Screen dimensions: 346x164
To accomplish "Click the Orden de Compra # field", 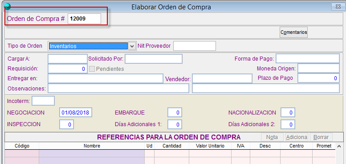I will coord(84,19).
